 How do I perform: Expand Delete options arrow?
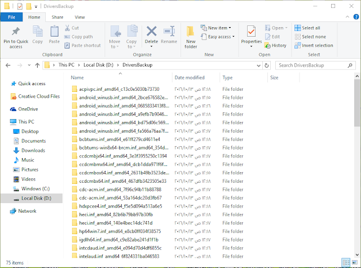pos(152,46)
